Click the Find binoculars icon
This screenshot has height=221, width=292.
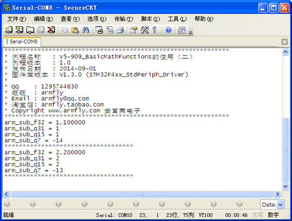coord(86,30)
